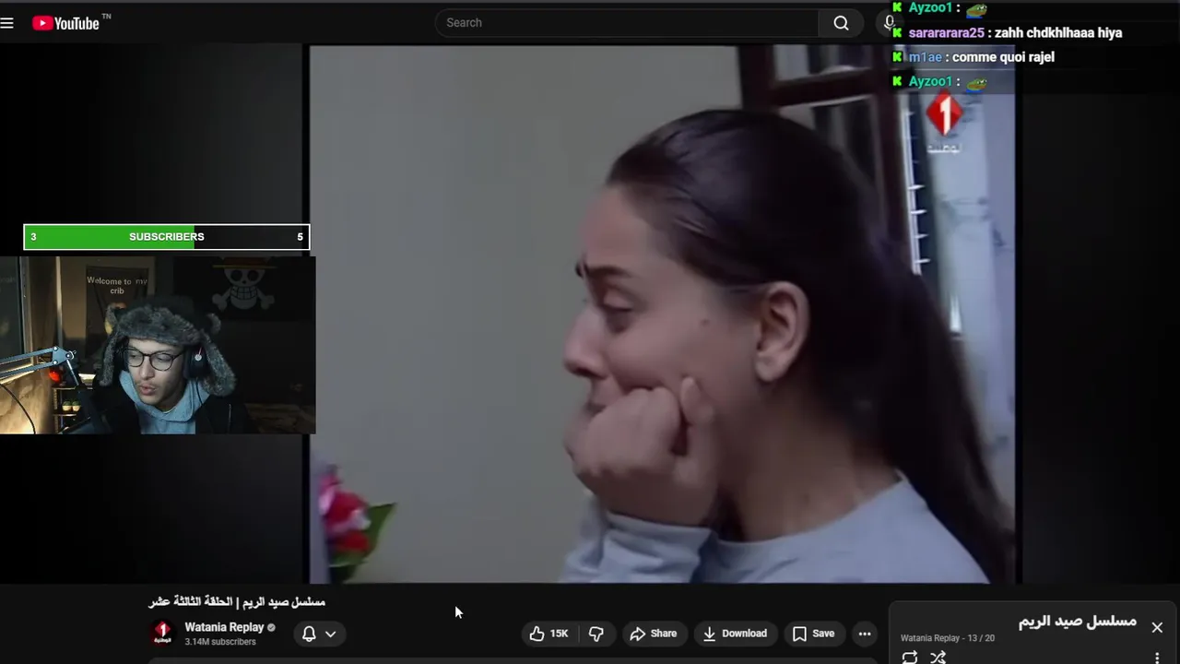Toggle the notification bell for Watania Replay
This screenshot has height=664, width=1180.
(309, 634)
